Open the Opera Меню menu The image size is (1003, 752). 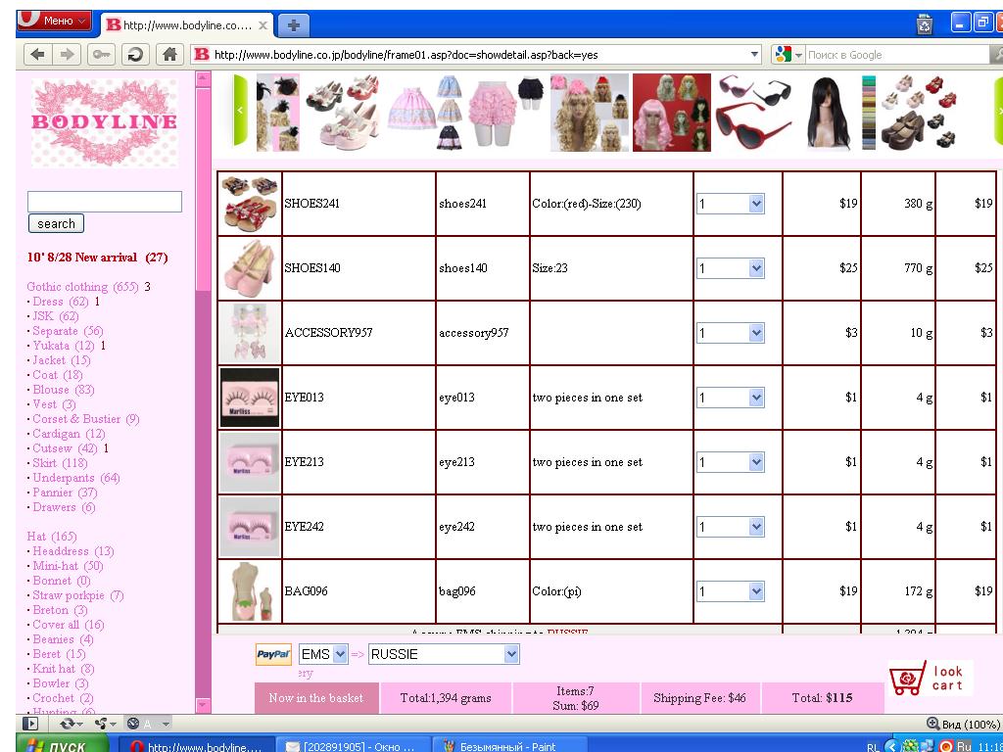(55, 21)
